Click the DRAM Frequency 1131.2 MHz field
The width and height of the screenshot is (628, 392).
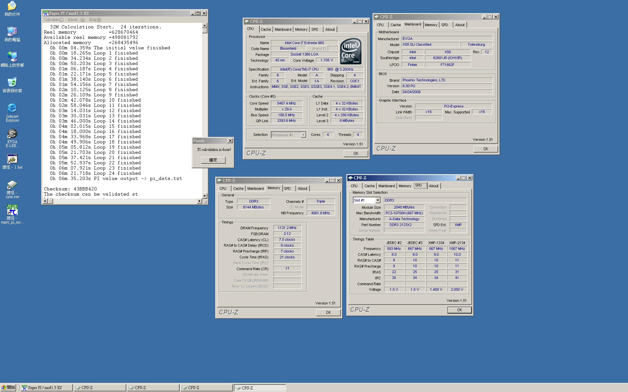pos(287,228)
